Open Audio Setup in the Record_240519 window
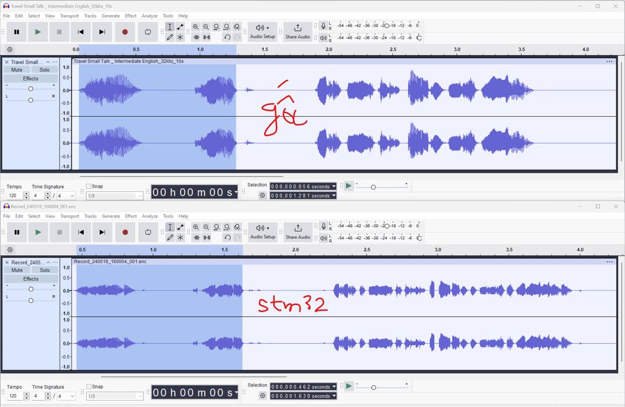The image size is (625, 407). (263, 232)
